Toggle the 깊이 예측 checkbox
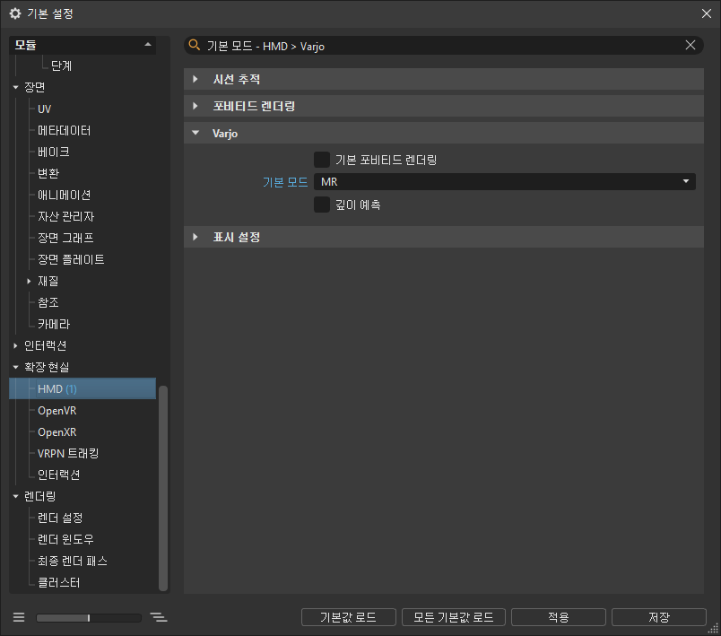Screen dimensions: 721x636 click(x=322, y=205)
